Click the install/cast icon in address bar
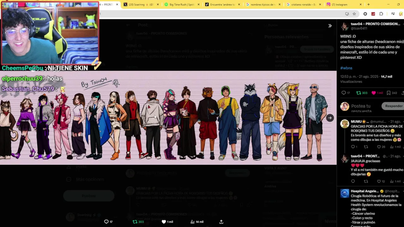Viewport: 404px width, 227px height. click(x=347, y=14)
